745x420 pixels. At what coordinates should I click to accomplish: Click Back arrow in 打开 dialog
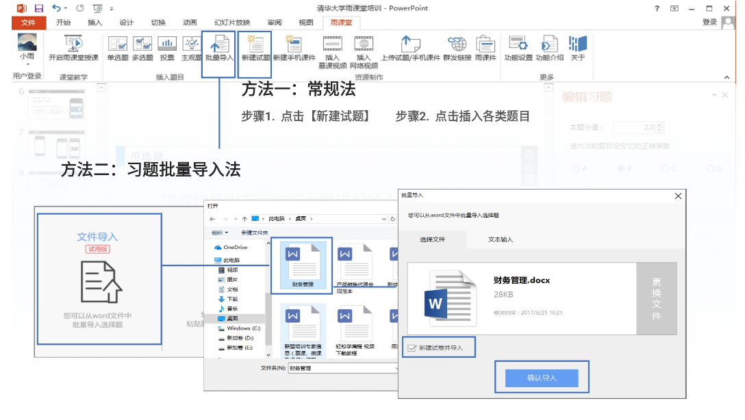point(212,219)
